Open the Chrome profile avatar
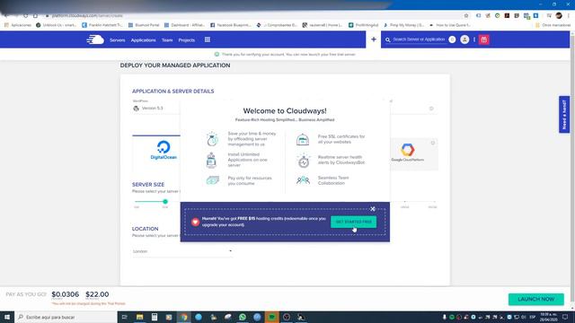Image resolution: width=575 pixels, height=323 pixels. pyautogui.click(x=559, y=15)
